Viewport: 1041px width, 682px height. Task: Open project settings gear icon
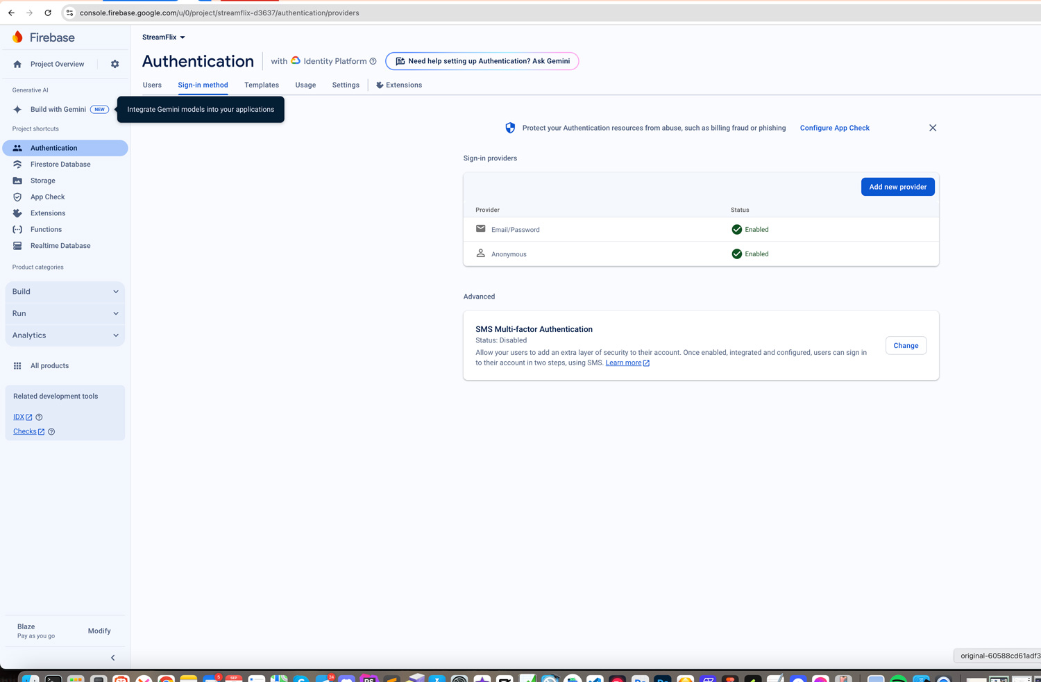coord(115,64)
